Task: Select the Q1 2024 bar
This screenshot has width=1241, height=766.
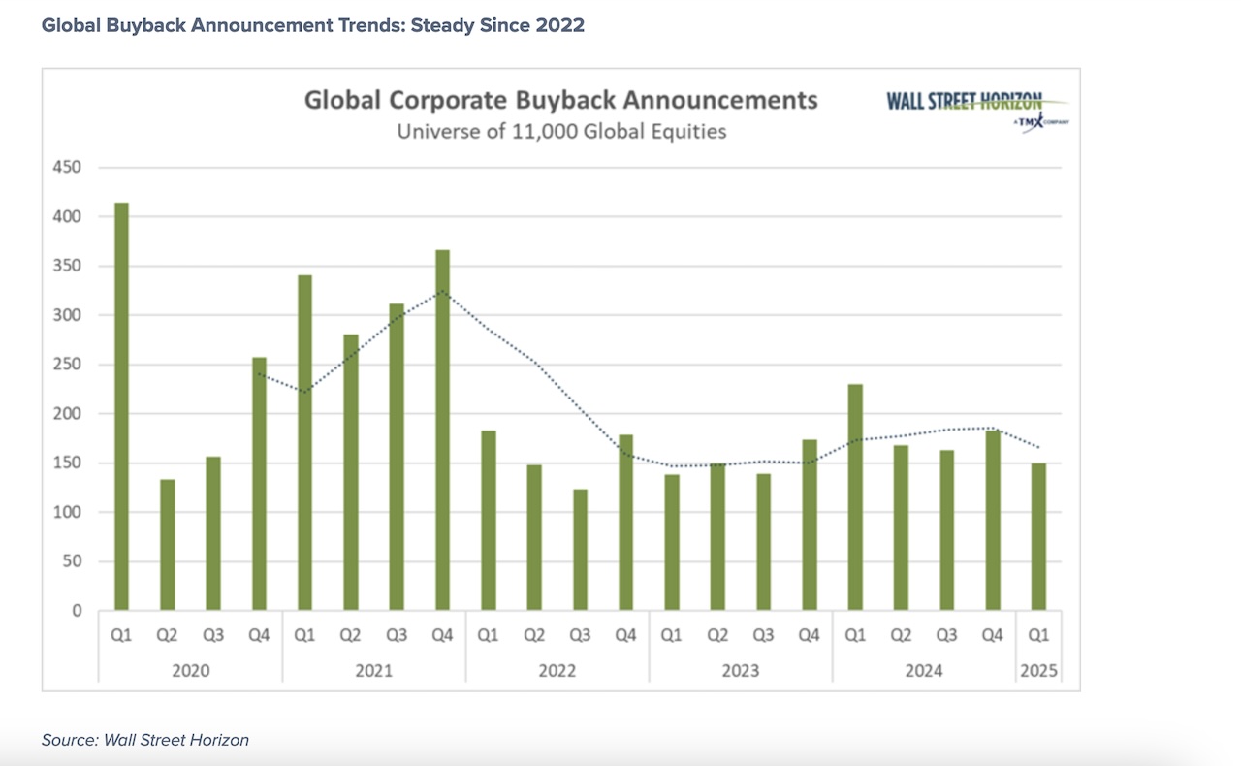Action: coord(855,495)
